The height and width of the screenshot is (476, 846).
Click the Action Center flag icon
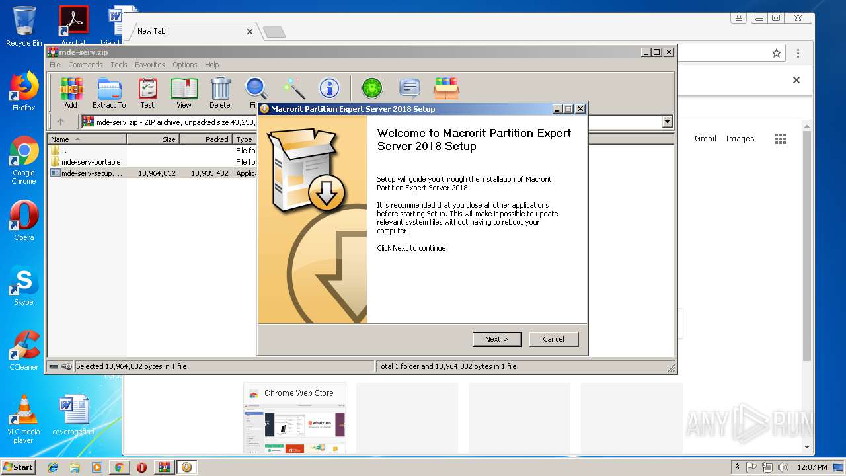pyautogui.click(x=751, y=467)
